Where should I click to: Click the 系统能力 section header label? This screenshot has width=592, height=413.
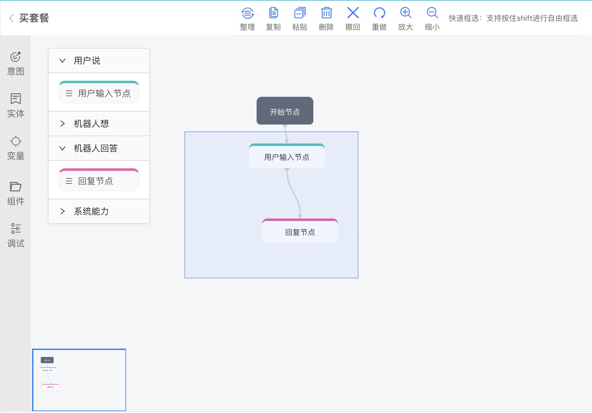tap(91, 211)
